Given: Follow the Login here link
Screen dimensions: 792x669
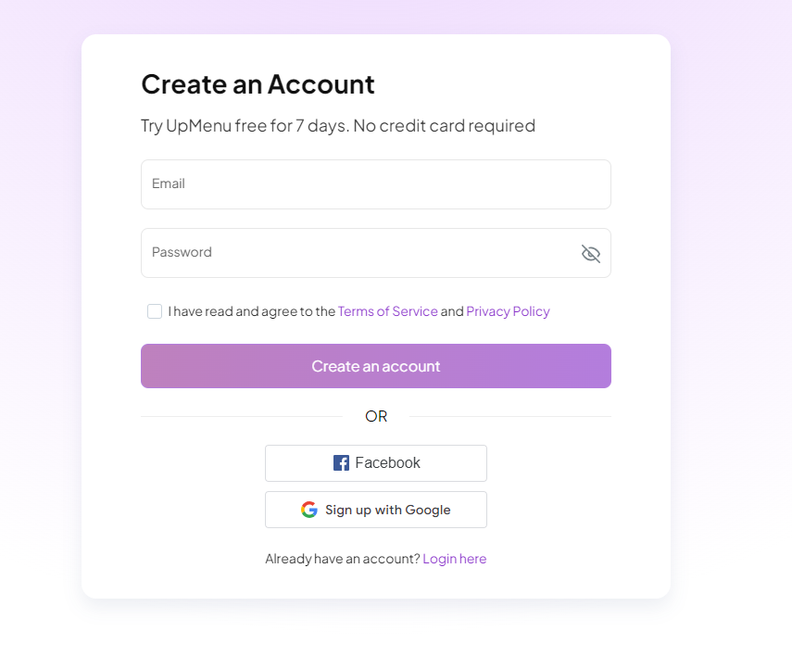Looking at the screenshot, I should coord(454,559).
